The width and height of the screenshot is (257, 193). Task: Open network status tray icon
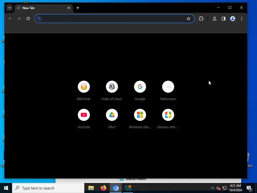pos(225,188)
